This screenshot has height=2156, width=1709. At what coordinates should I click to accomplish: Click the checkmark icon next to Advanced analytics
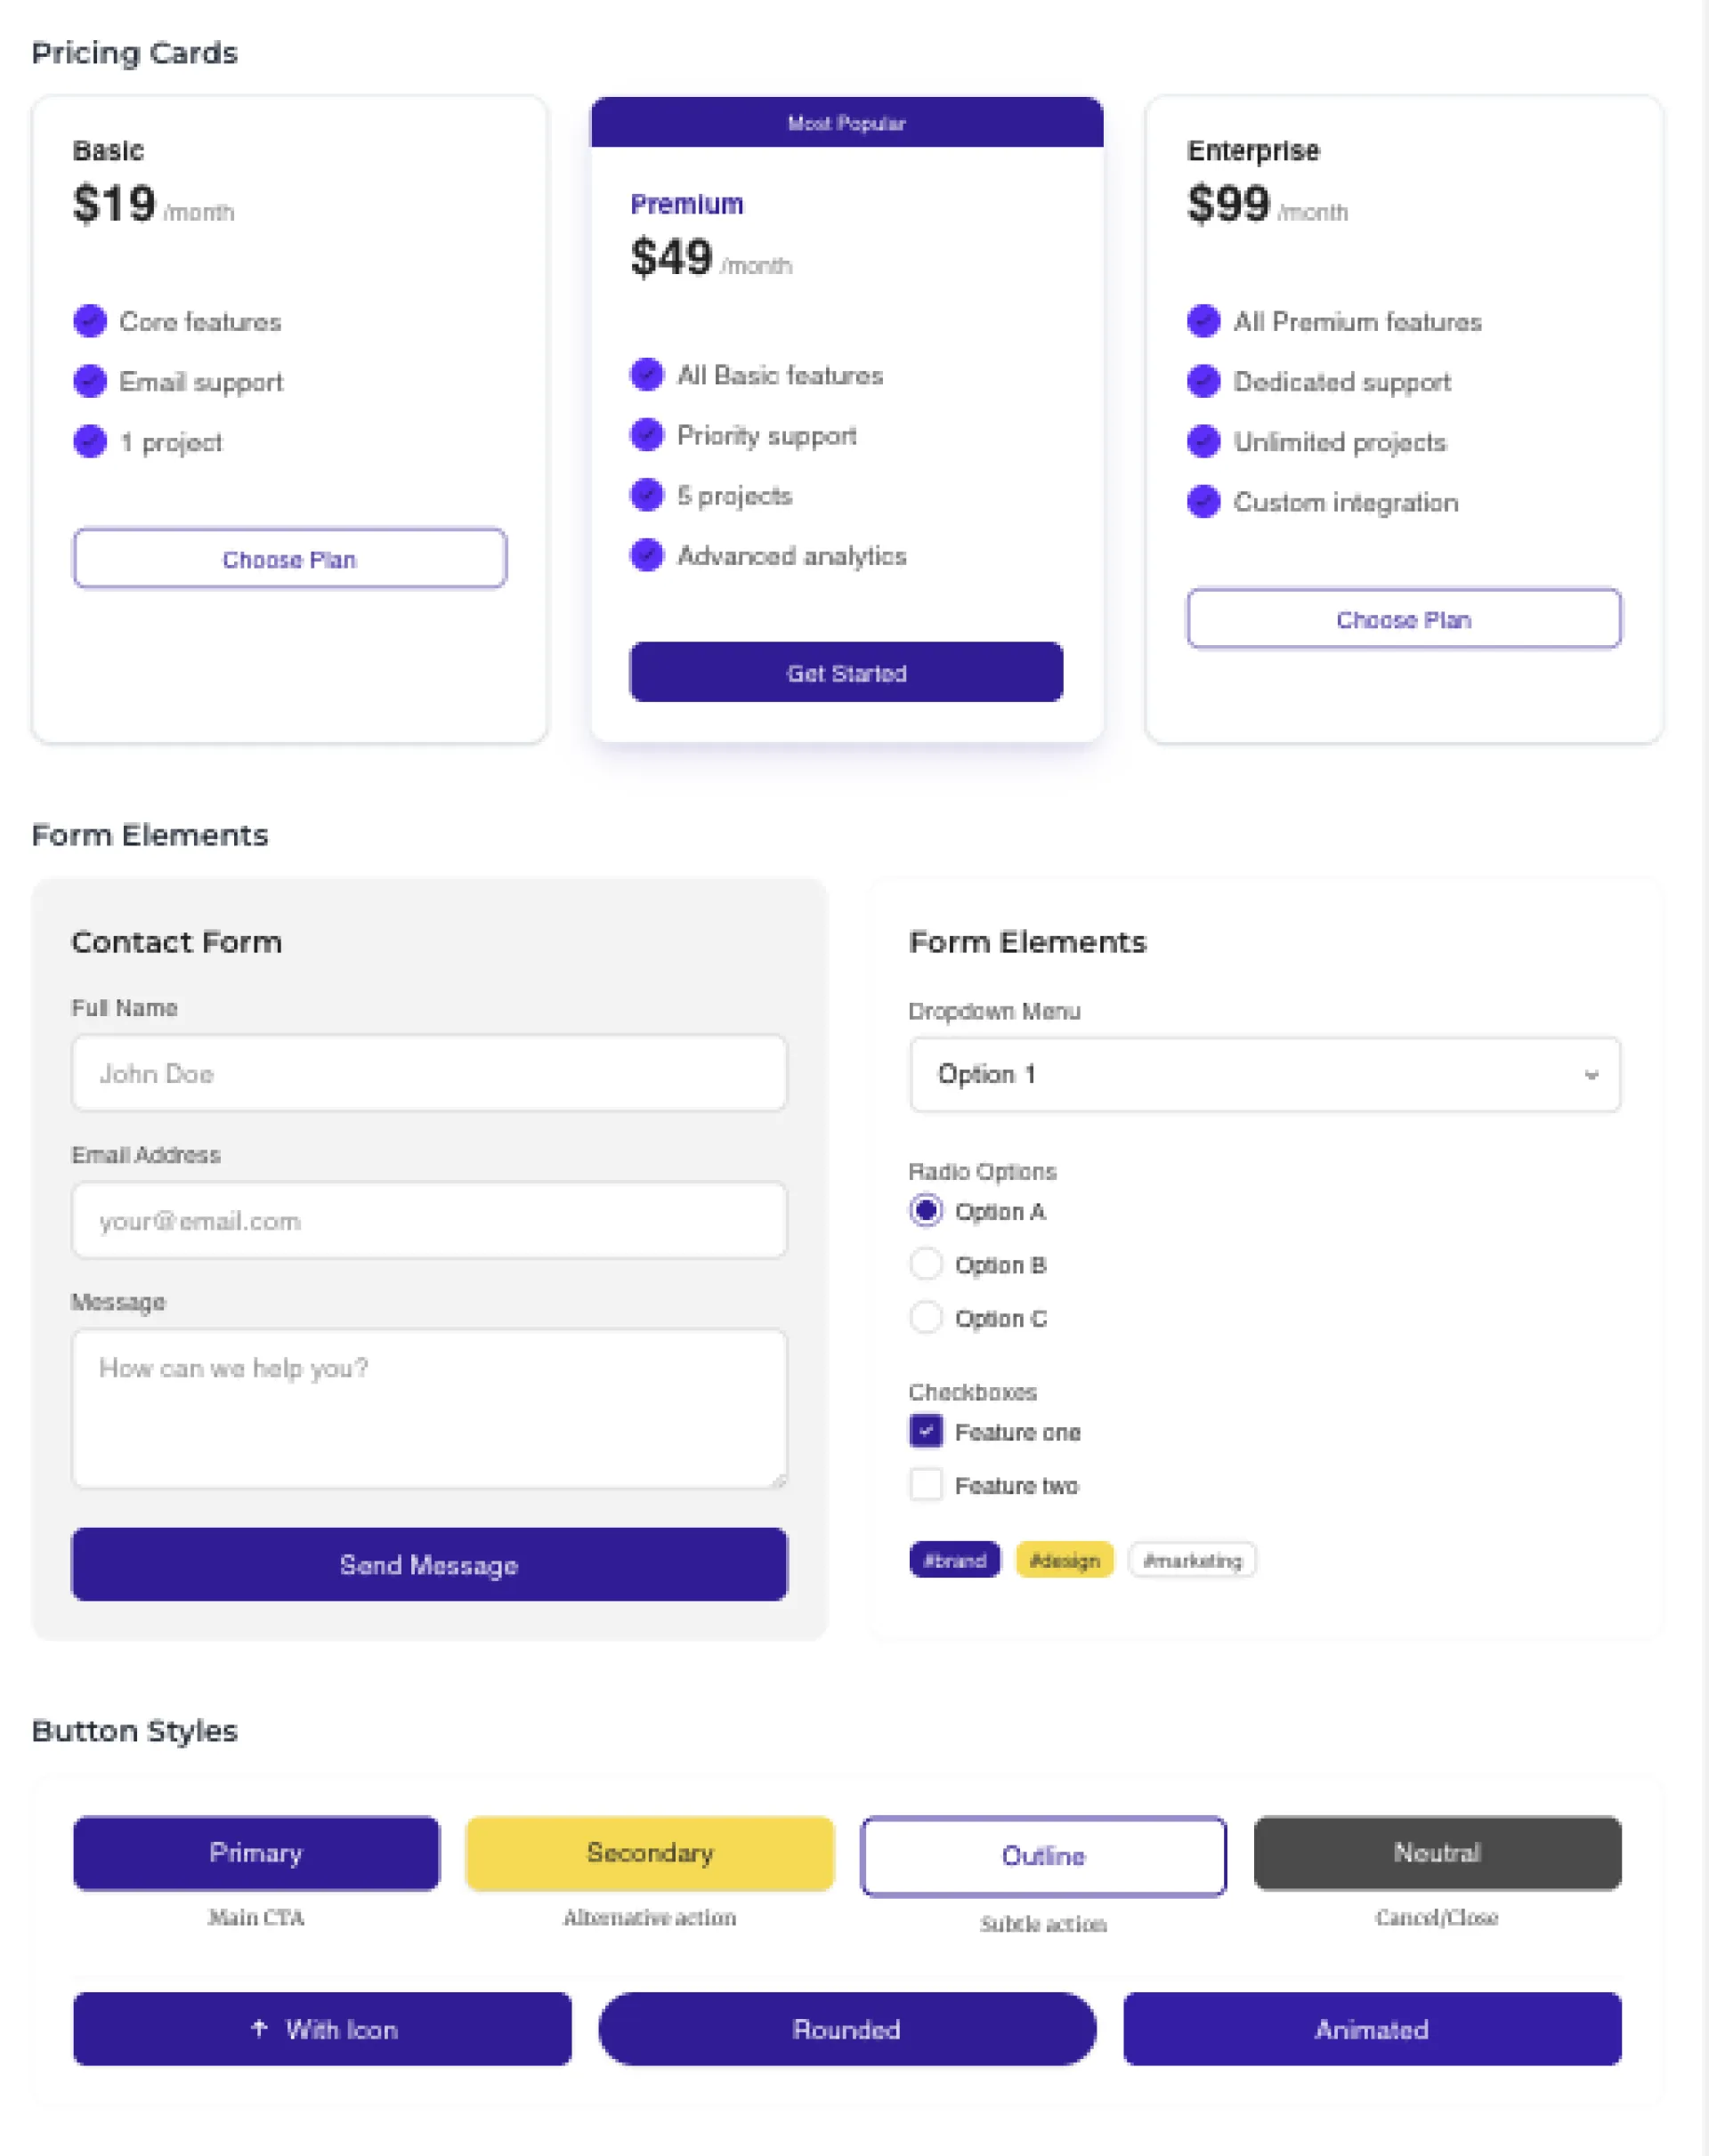pos(646,554)
